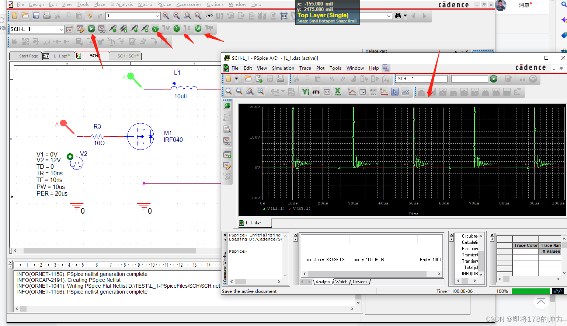The image size is (567, 326).
Task: Click New Simulation Profile icon
Action: click(x=70, y=29)
